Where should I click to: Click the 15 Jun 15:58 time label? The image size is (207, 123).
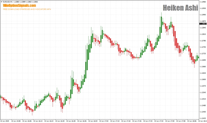coord(17,121)
